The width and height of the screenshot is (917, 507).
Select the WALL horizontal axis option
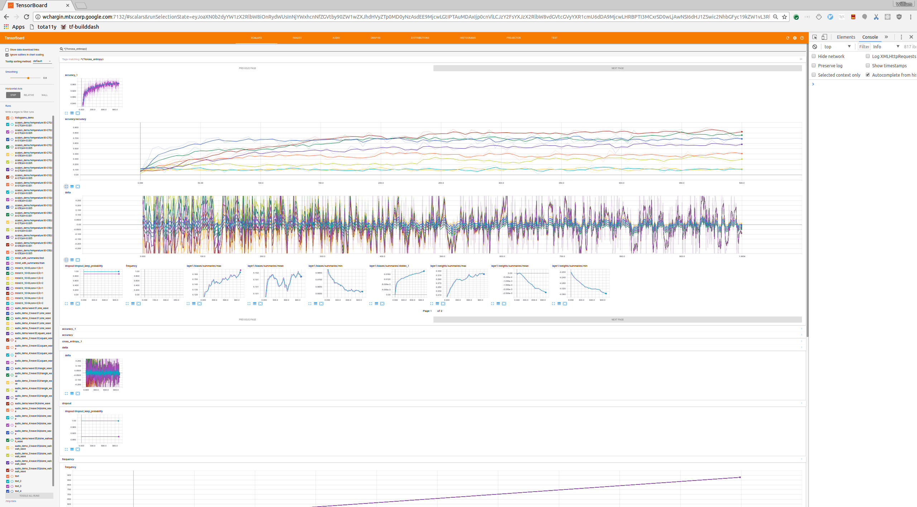44,95
